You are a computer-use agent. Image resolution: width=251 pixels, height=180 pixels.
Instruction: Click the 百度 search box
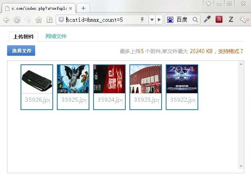tap(183, 20)
